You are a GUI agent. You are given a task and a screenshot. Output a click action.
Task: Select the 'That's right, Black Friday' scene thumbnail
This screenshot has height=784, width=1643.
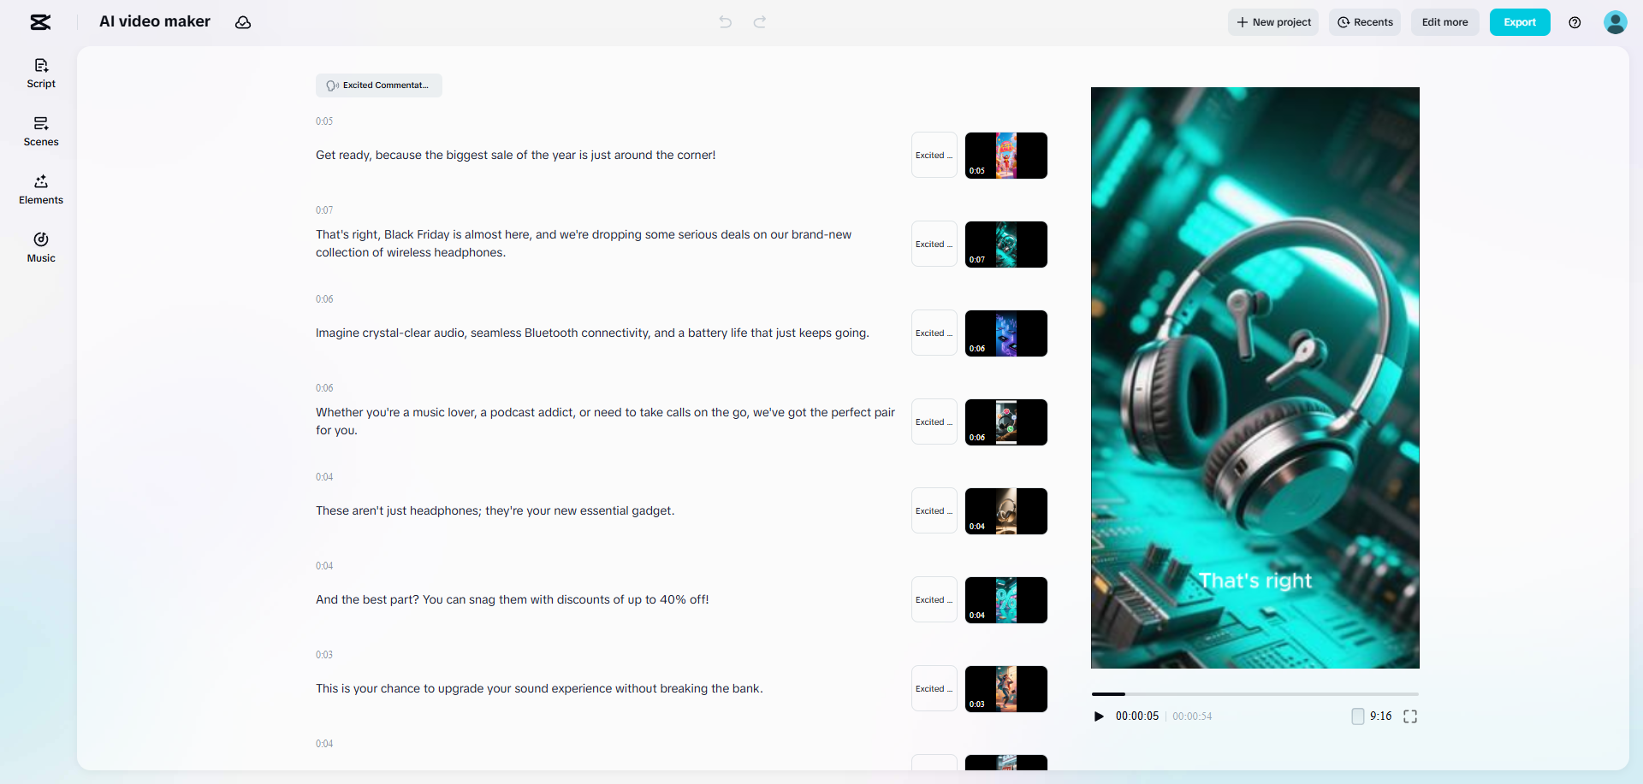[1006, 245]
